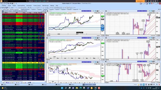Open the Settings menu
This screenshot has width=161, height=90.
pos(52,5)
